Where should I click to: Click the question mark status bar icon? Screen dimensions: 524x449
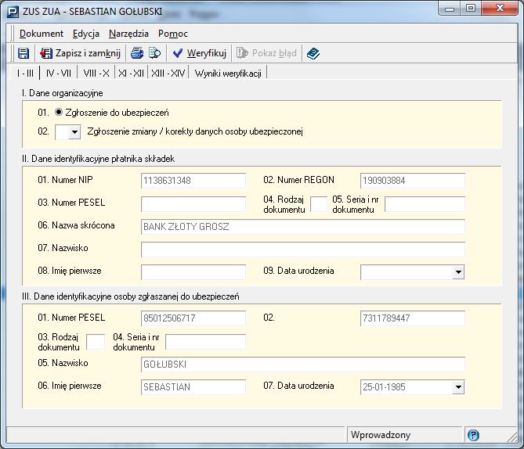[x=473, y=435]
